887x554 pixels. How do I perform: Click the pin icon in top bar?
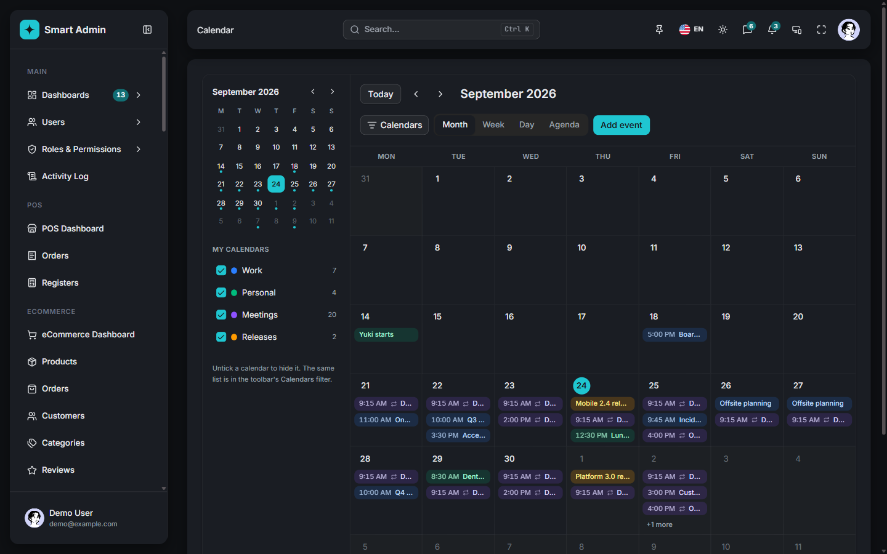tap(659, 30)
